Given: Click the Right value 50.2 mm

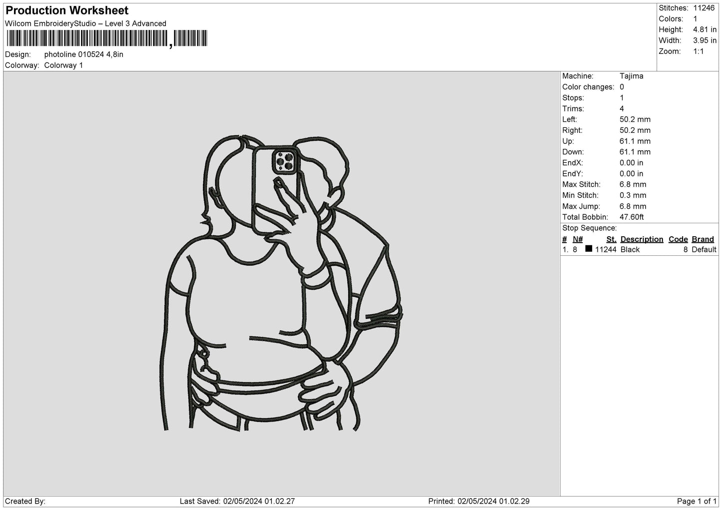Looking at the screenshot, I should pos(635,130).
